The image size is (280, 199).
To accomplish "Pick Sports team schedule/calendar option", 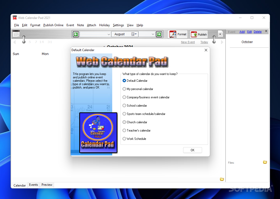I will (144, 114).
